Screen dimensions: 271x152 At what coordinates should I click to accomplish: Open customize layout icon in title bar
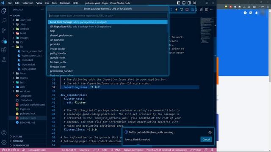tap(194, 3)
